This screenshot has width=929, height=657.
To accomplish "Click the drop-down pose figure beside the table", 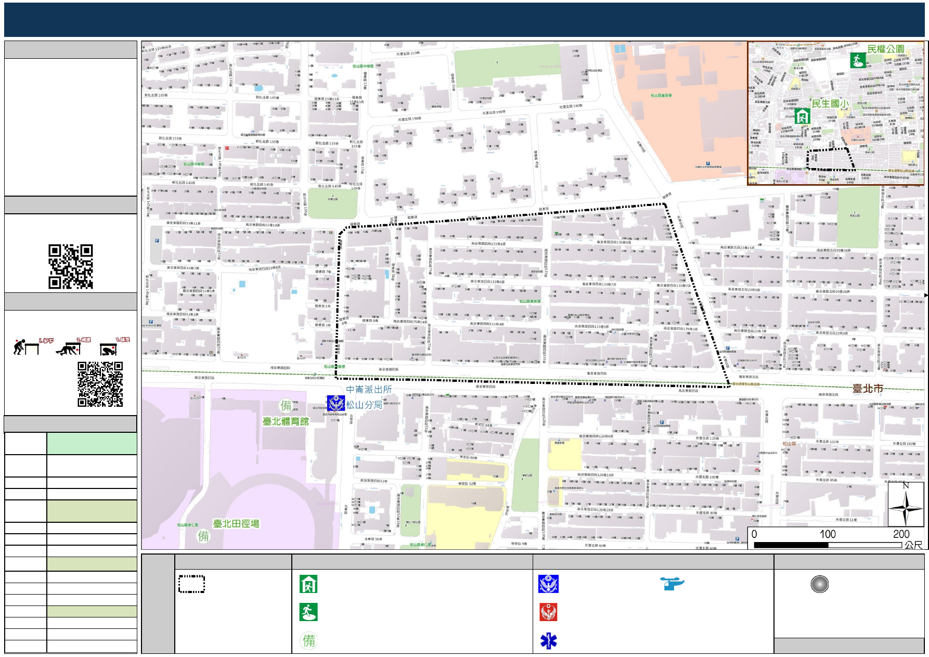I will [27, 346].
